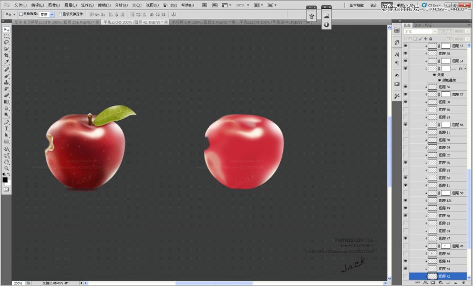Open status bar info arrow menu

tap(81, 283)
